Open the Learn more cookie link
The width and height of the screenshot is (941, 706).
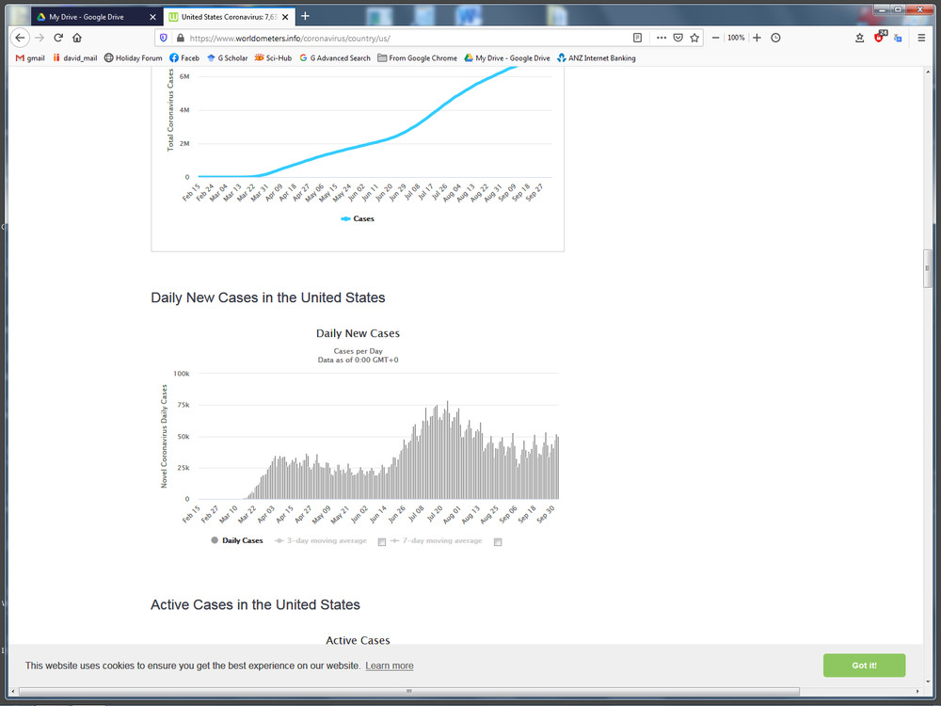390,666
